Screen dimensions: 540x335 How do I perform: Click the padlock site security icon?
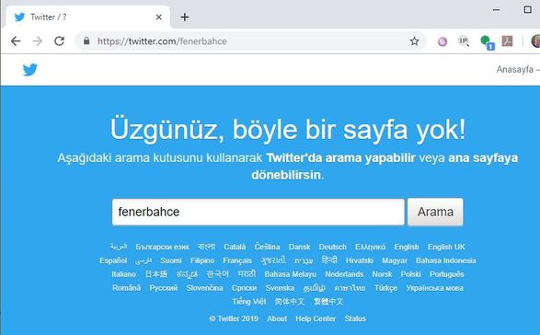click(x=86, y=41)
